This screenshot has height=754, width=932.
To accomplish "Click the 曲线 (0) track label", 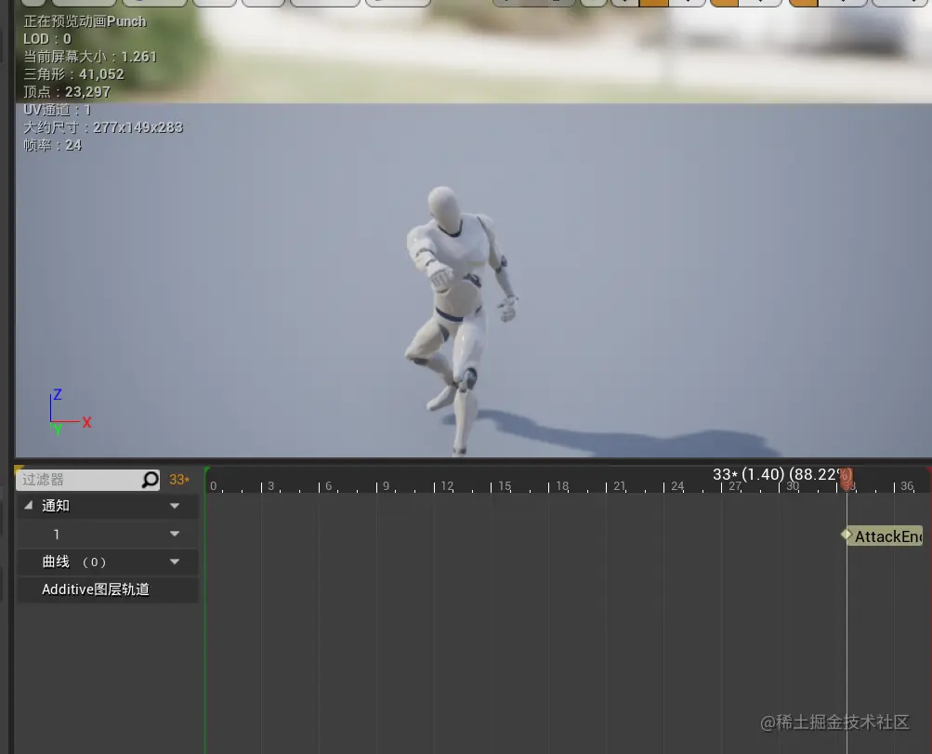I will click(x=74, y=562).
